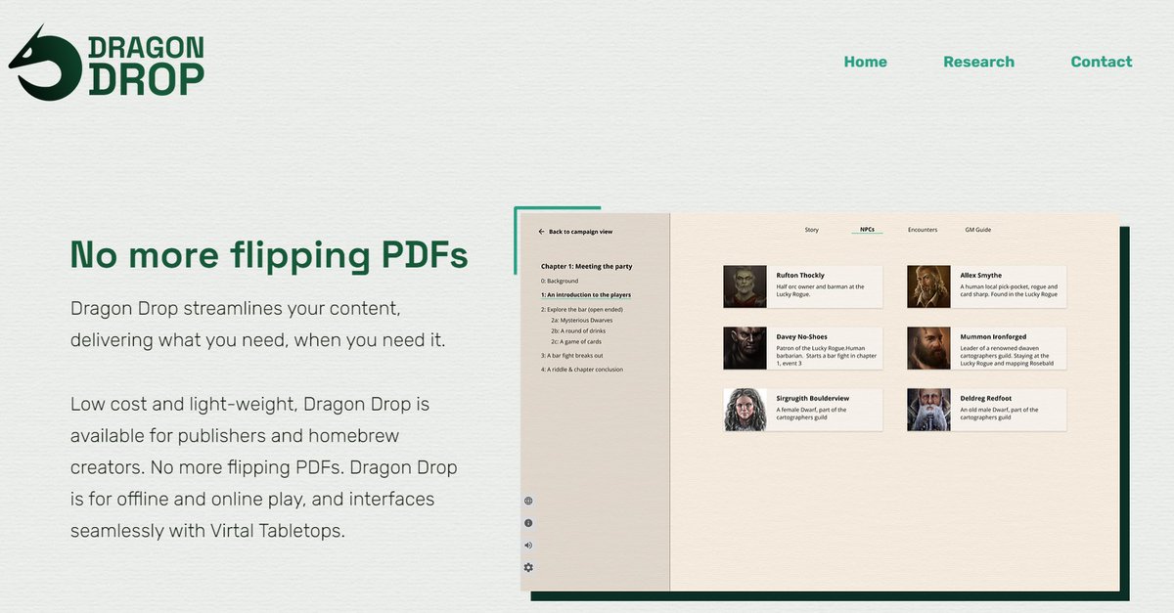Open the Research page
Viewport: 1174px width, 613px height.
point(978,62)
